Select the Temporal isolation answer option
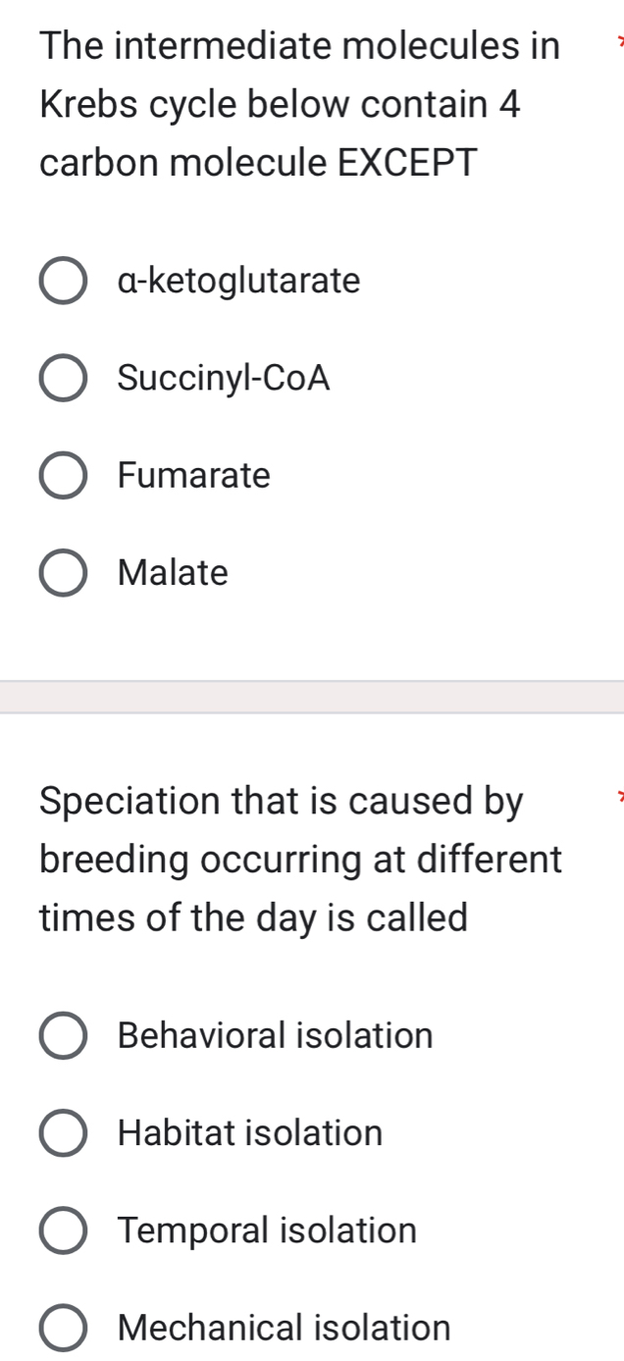This screenshot has height=1361, width=624. [x=62, y=1231]
